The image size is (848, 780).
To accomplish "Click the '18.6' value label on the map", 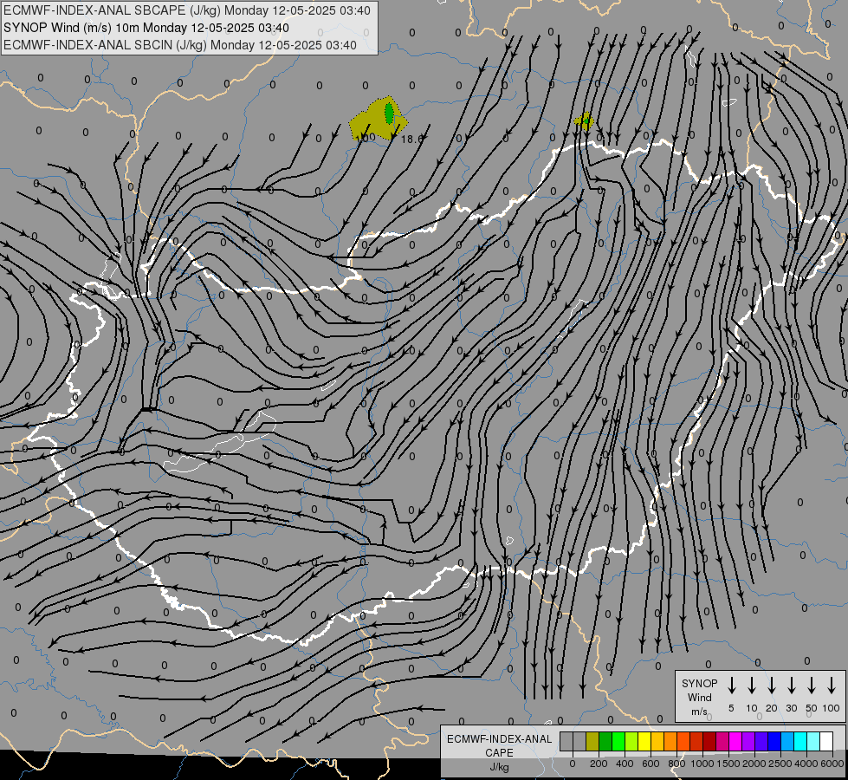I will pyautogui.click(x=412, y=140).
